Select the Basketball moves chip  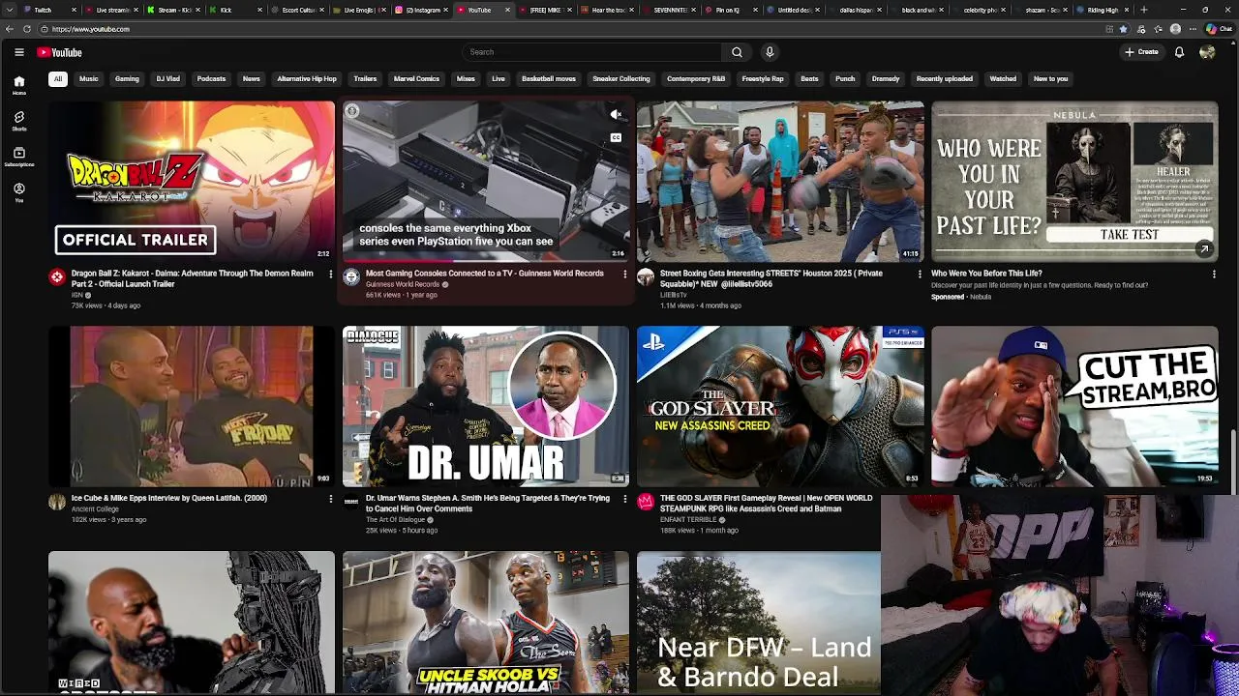[x=549, y=79]
